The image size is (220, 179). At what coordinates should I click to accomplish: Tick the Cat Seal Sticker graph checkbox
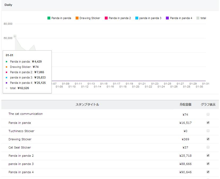[x=208, y=147]
